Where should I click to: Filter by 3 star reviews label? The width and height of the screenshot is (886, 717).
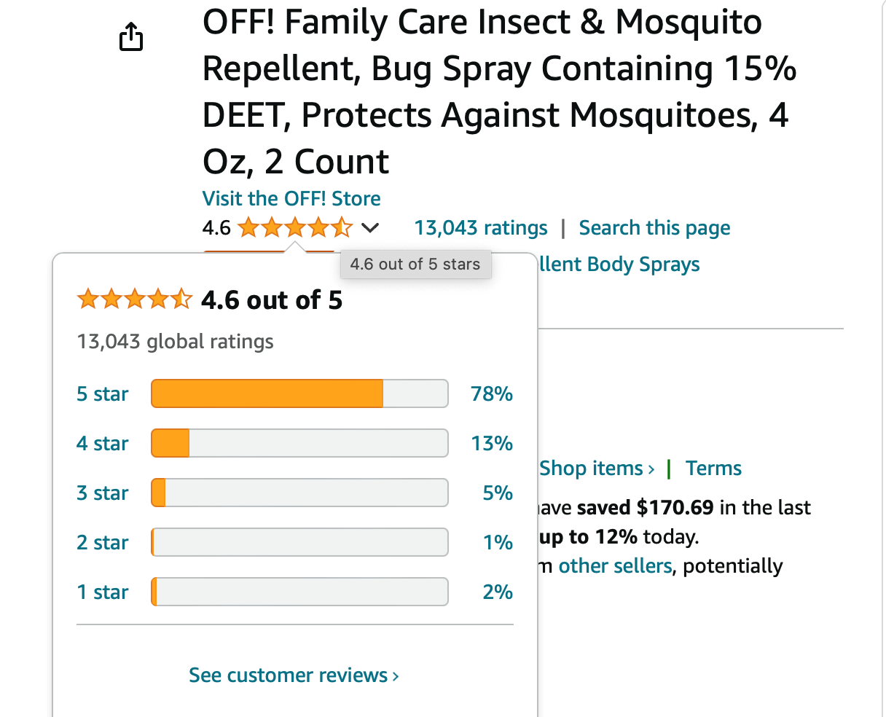tap(103, 493)
